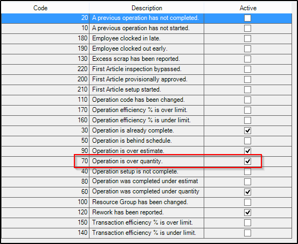Select 'A previous operation has not completed.' description
Screen dimensions: 298x244
pos(145,18)
